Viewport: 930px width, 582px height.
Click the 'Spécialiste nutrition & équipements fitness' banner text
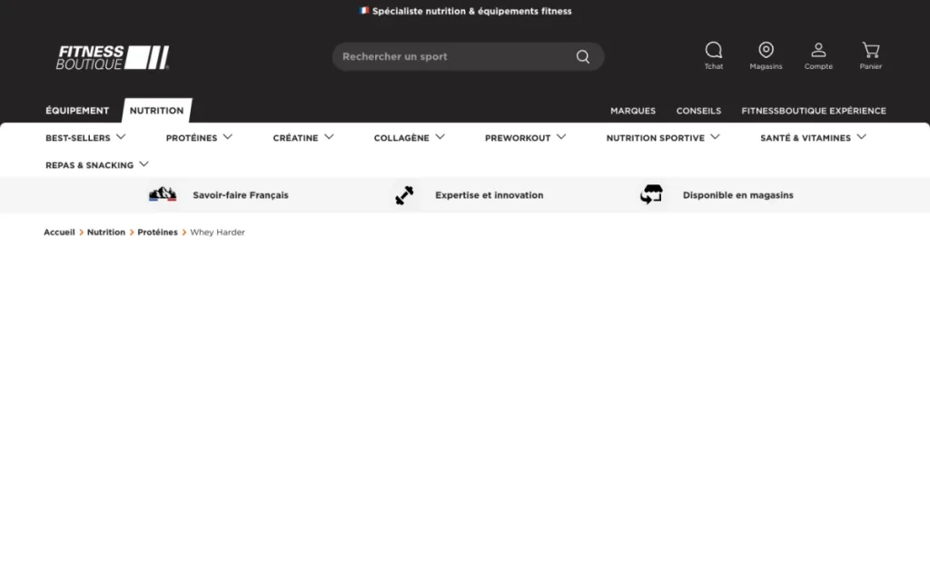472,11
